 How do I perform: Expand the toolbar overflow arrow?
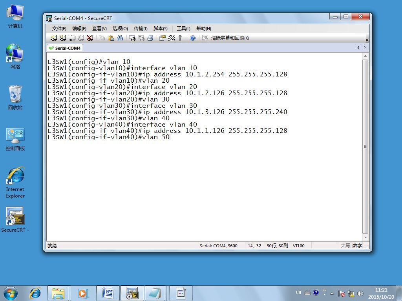(x=367, y=40)
